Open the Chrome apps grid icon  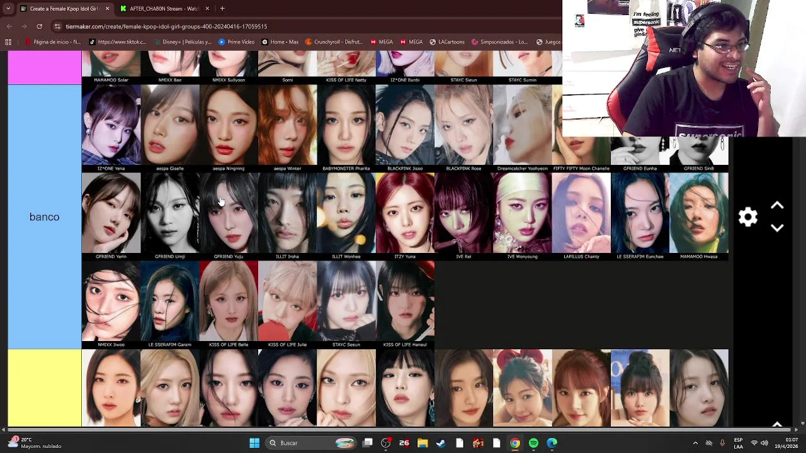[x=8, y=42]
